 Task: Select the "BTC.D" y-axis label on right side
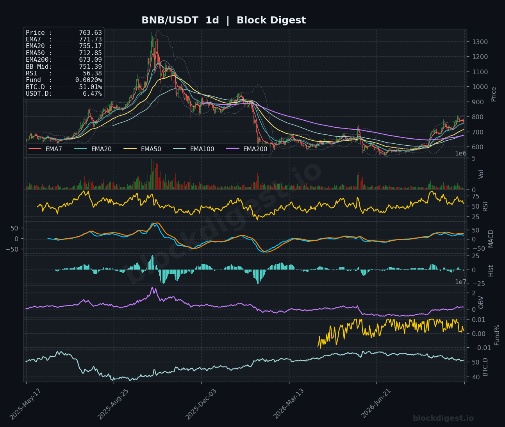pyautogui.click(x=485, y=366)
